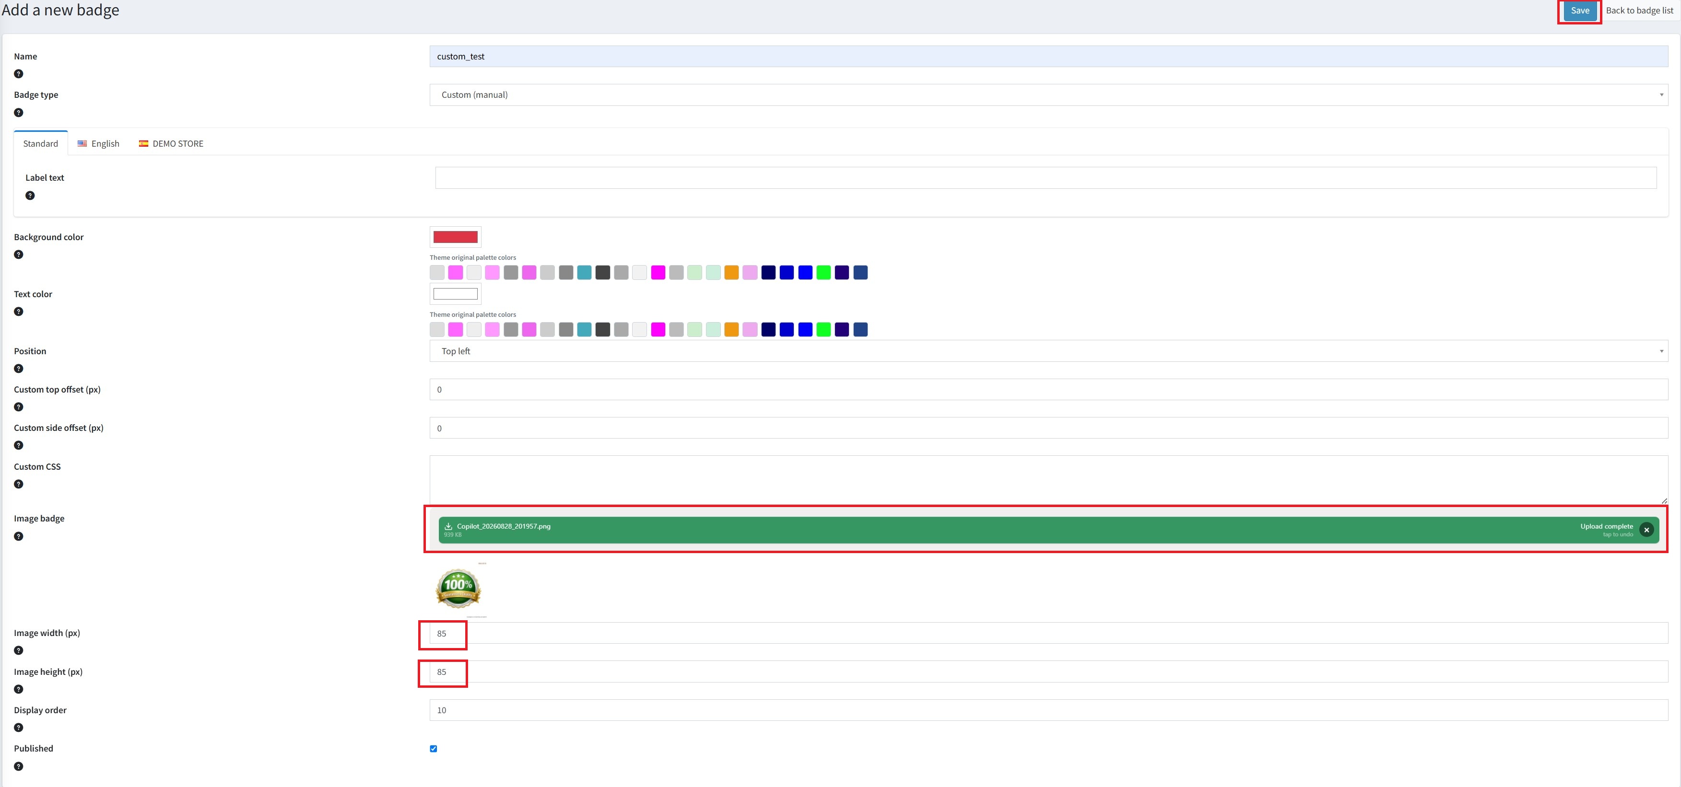Open help tooltip under Badge type label
Screen dimensions: 1681x787
click(x=18, y=112)
